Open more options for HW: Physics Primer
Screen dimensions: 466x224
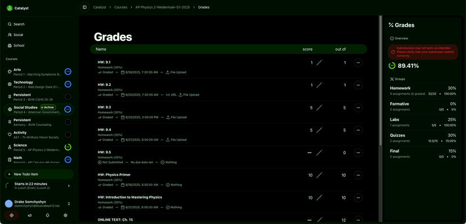358,175
